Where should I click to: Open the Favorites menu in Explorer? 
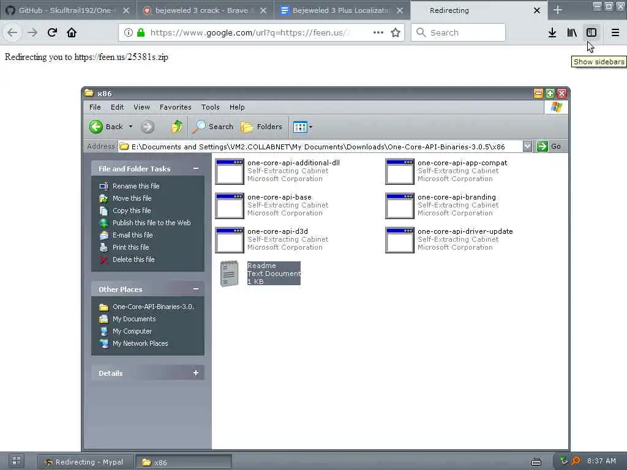click(175, 107)
